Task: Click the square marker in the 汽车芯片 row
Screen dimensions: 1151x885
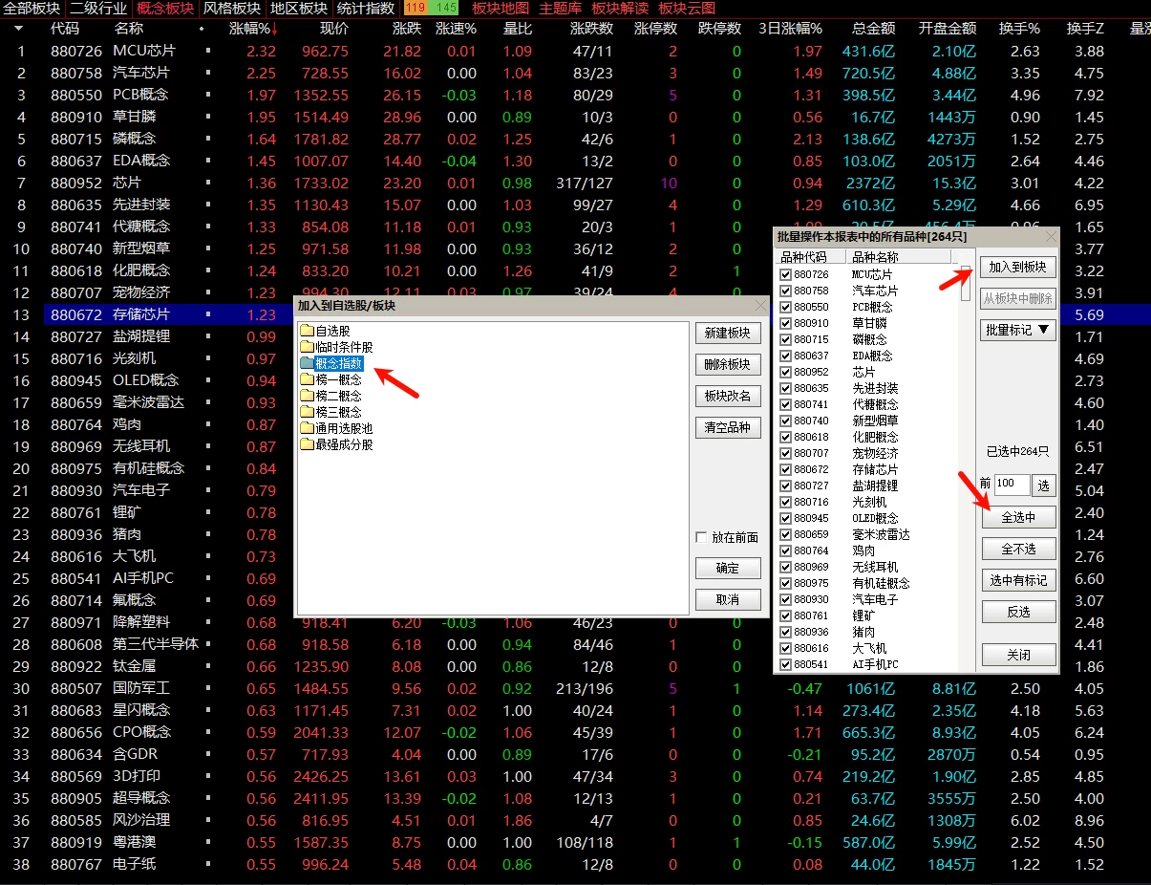Action: point(208,74)
